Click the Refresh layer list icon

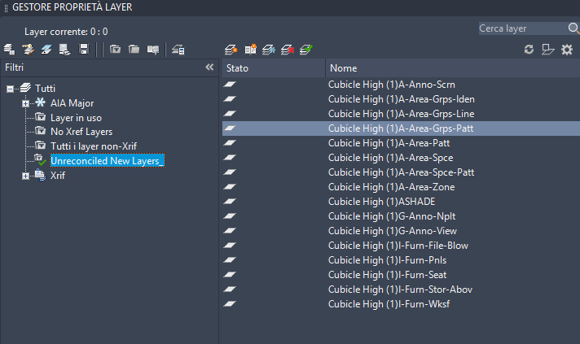tap(529, 50)
